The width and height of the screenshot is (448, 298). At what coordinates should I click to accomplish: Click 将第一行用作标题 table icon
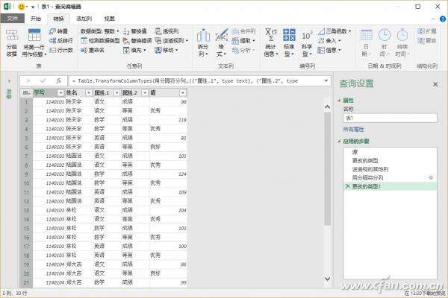click(34, 35)
